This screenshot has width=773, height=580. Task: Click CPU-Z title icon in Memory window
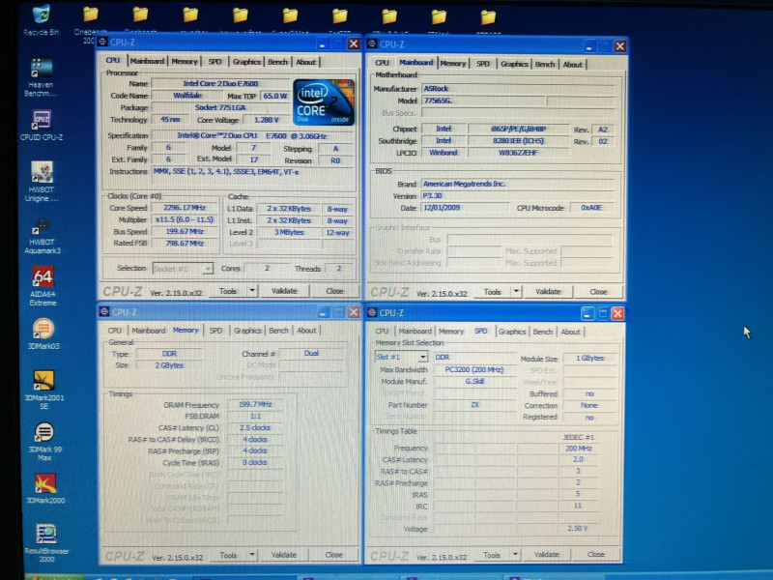[x=104, y=311]
